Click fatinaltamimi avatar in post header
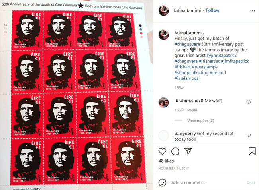 163,10
